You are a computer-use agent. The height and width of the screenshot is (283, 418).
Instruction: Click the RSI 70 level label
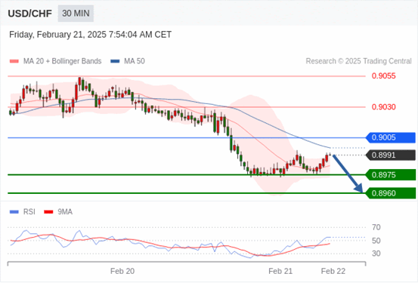376,227
